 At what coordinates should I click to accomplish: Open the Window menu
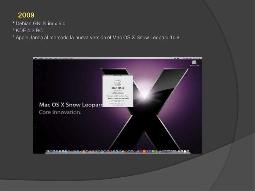(x=65, y=58)
